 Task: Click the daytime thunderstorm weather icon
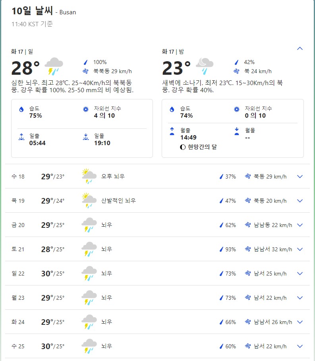(x=54, y=66)
